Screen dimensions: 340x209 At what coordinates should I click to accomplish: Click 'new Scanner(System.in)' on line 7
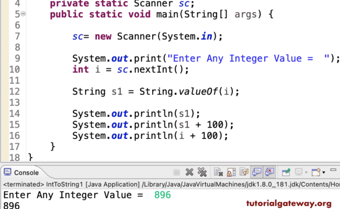156,36
